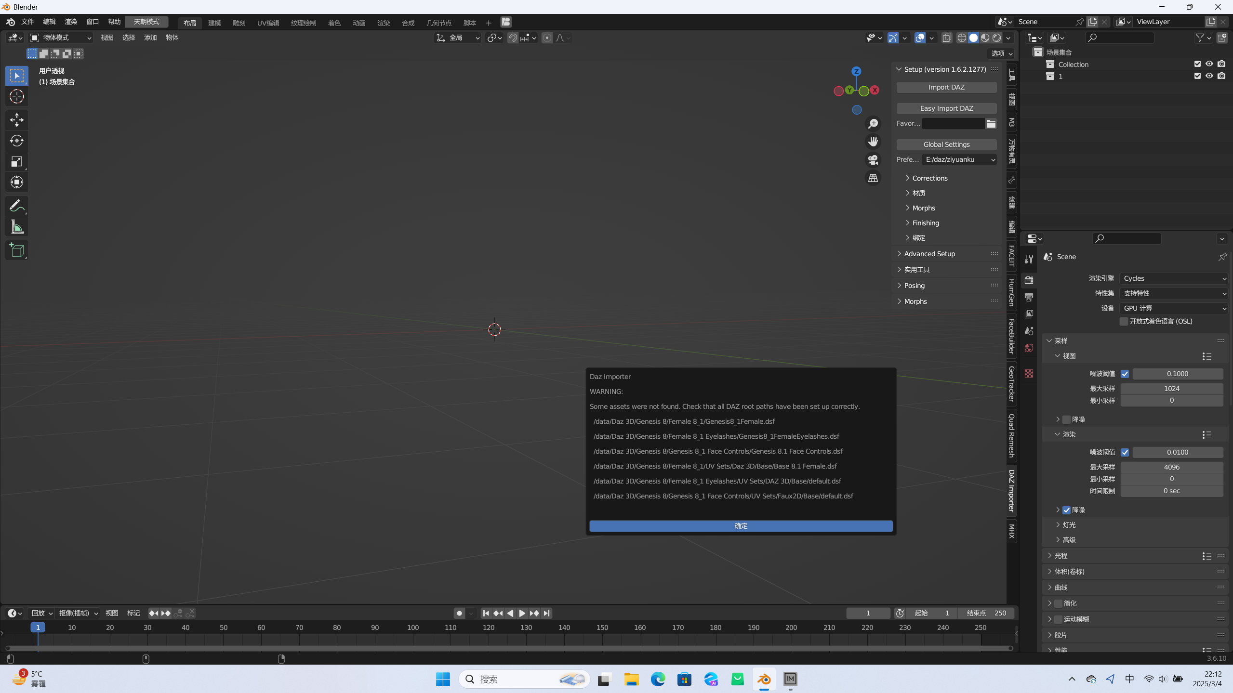Click the Favorites folder browse icon

pyautogui.click(x=991, y=124)
